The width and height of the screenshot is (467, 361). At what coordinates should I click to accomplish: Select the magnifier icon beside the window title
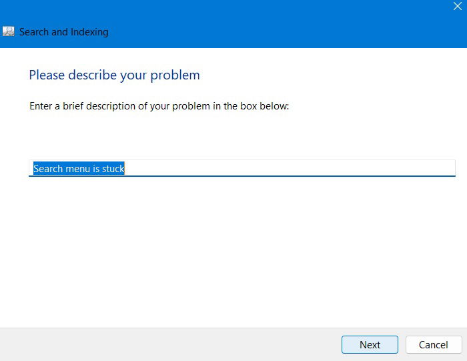[8, 31]
